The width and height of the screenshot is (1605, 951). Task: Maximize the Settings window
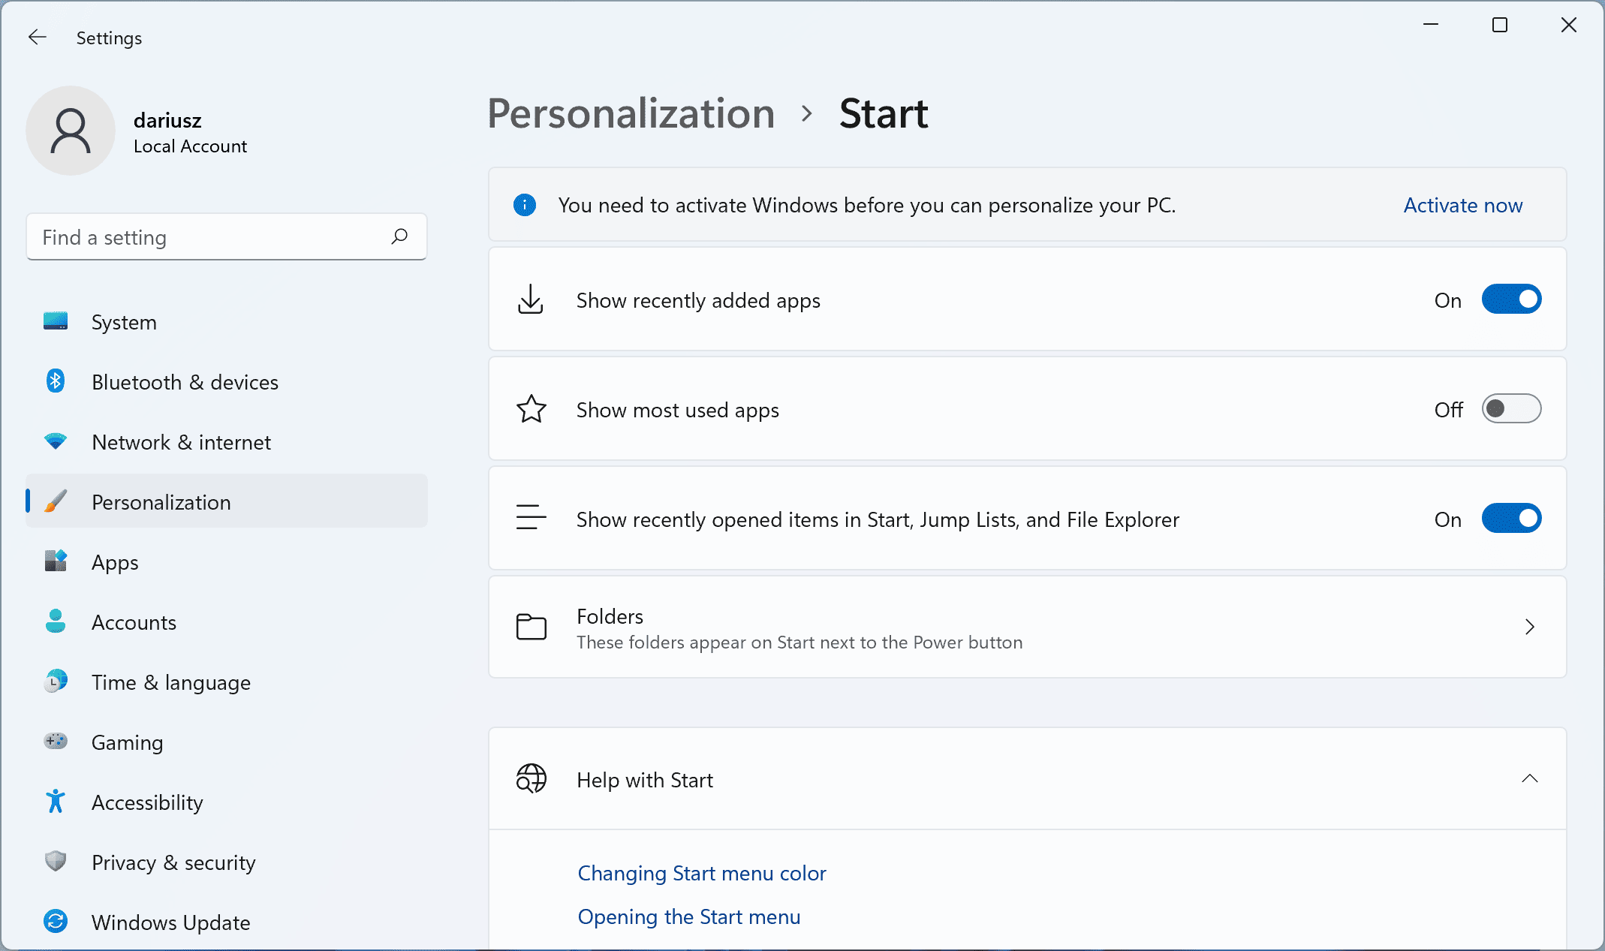coord(1500,25)
